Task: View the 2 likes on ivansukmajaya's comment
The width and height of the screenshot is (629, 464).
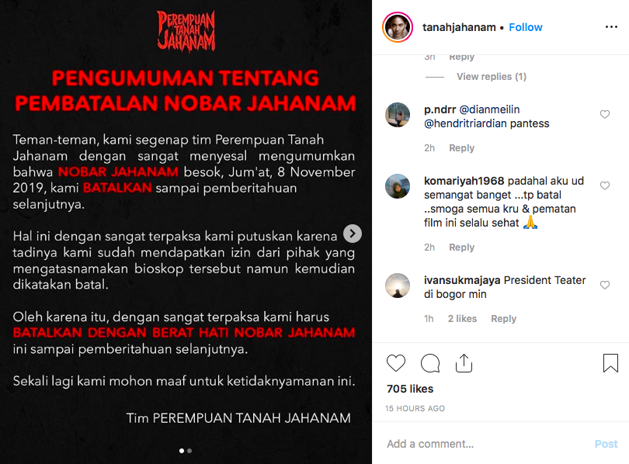Action: coord(462,319)
